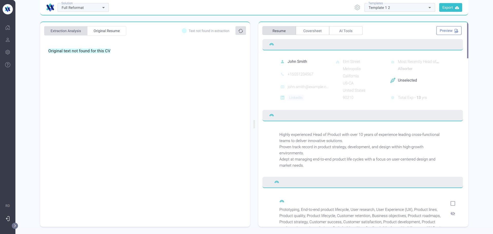493x234 pixels.
Task: Click the panel divider drag handle
Action: click(x=254, y=124)
